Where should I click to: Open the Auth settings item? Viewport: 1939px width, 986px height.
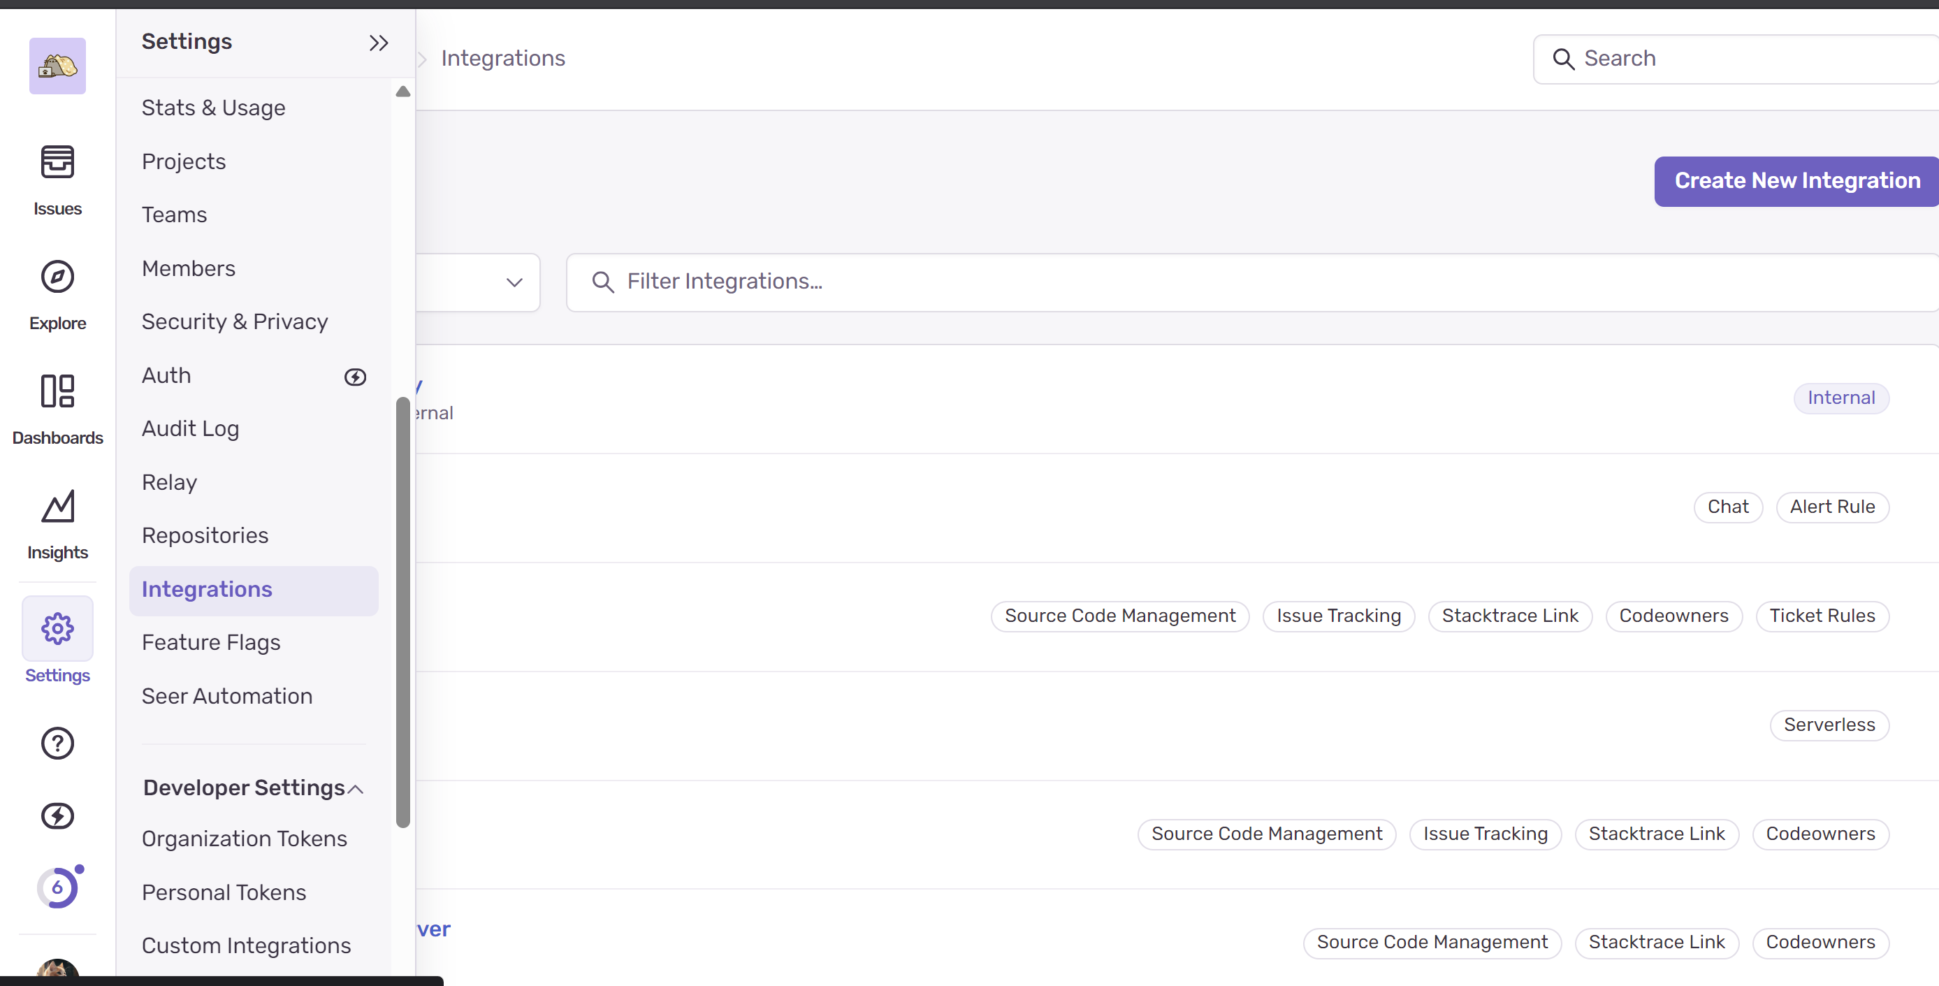(166, 375)
